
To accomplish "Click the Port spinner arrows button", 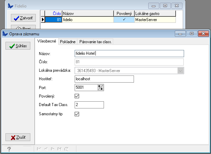I will tap(100, 87).
